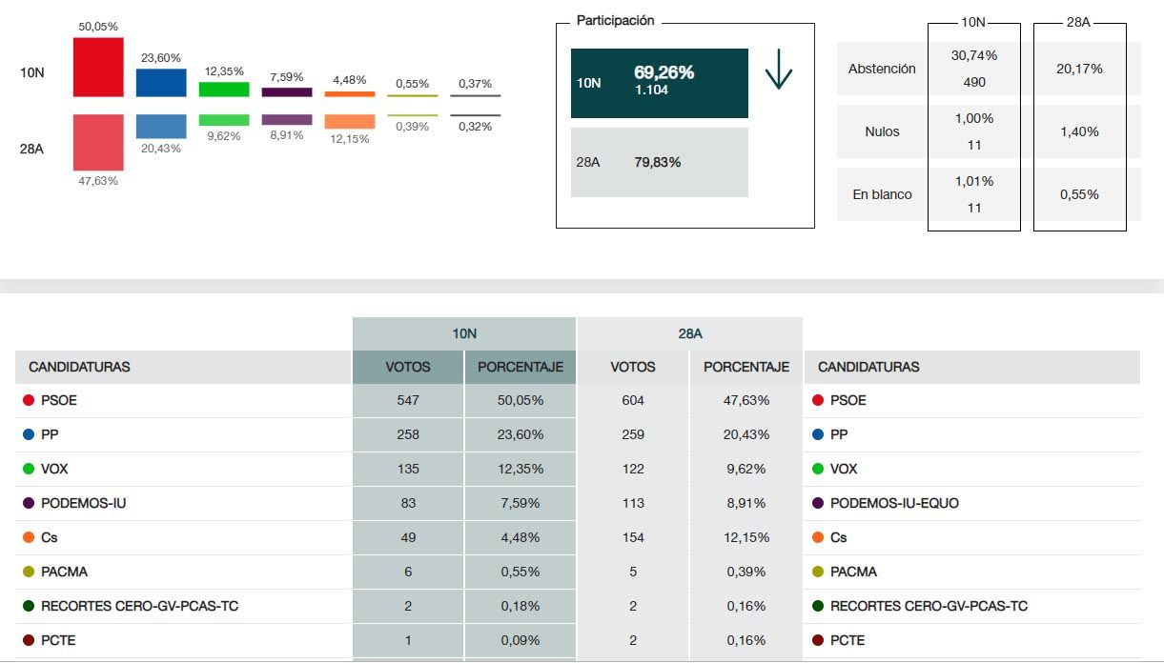Click the green VOX dot in left list
The image size is (1164, 663).
[x=29, y=470]
